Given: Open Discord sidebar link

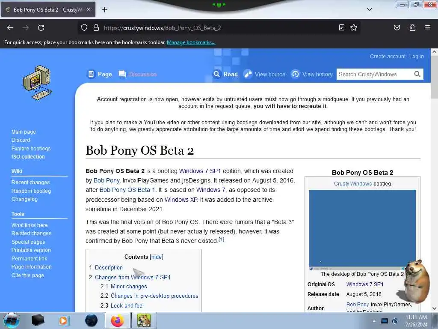Looking at the screenshot, I should [21, 140].
